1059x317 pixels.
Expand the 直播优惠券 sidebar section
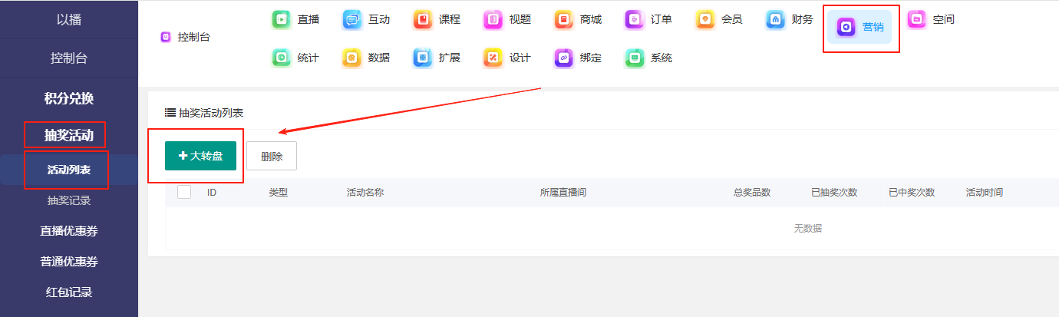click(68, 231)
